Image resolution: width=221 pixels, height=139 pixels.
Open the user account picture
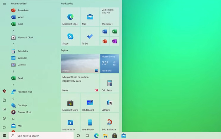(4, 91)
